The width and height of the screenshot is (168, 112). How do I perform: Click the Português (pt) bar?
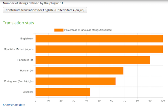click(93, 60)
